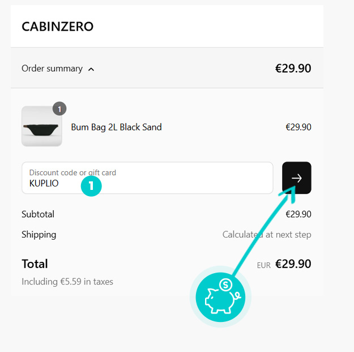
Task: Click the Shipping label
Action: point(39,235)
